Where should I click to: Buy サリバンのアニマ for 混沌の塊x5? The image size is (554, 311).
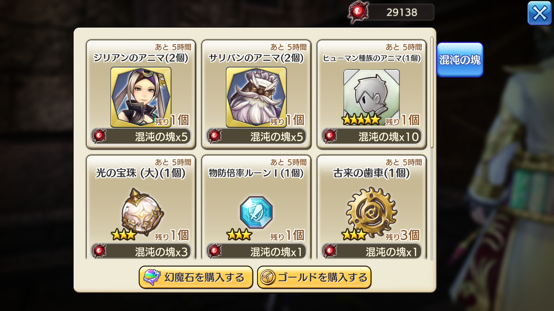[256, 137]
